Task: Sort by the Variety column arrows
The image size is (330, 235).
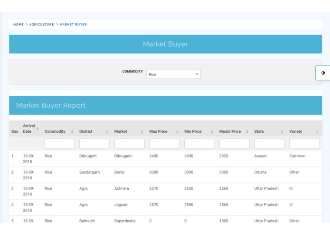Action: click(317, 131)
